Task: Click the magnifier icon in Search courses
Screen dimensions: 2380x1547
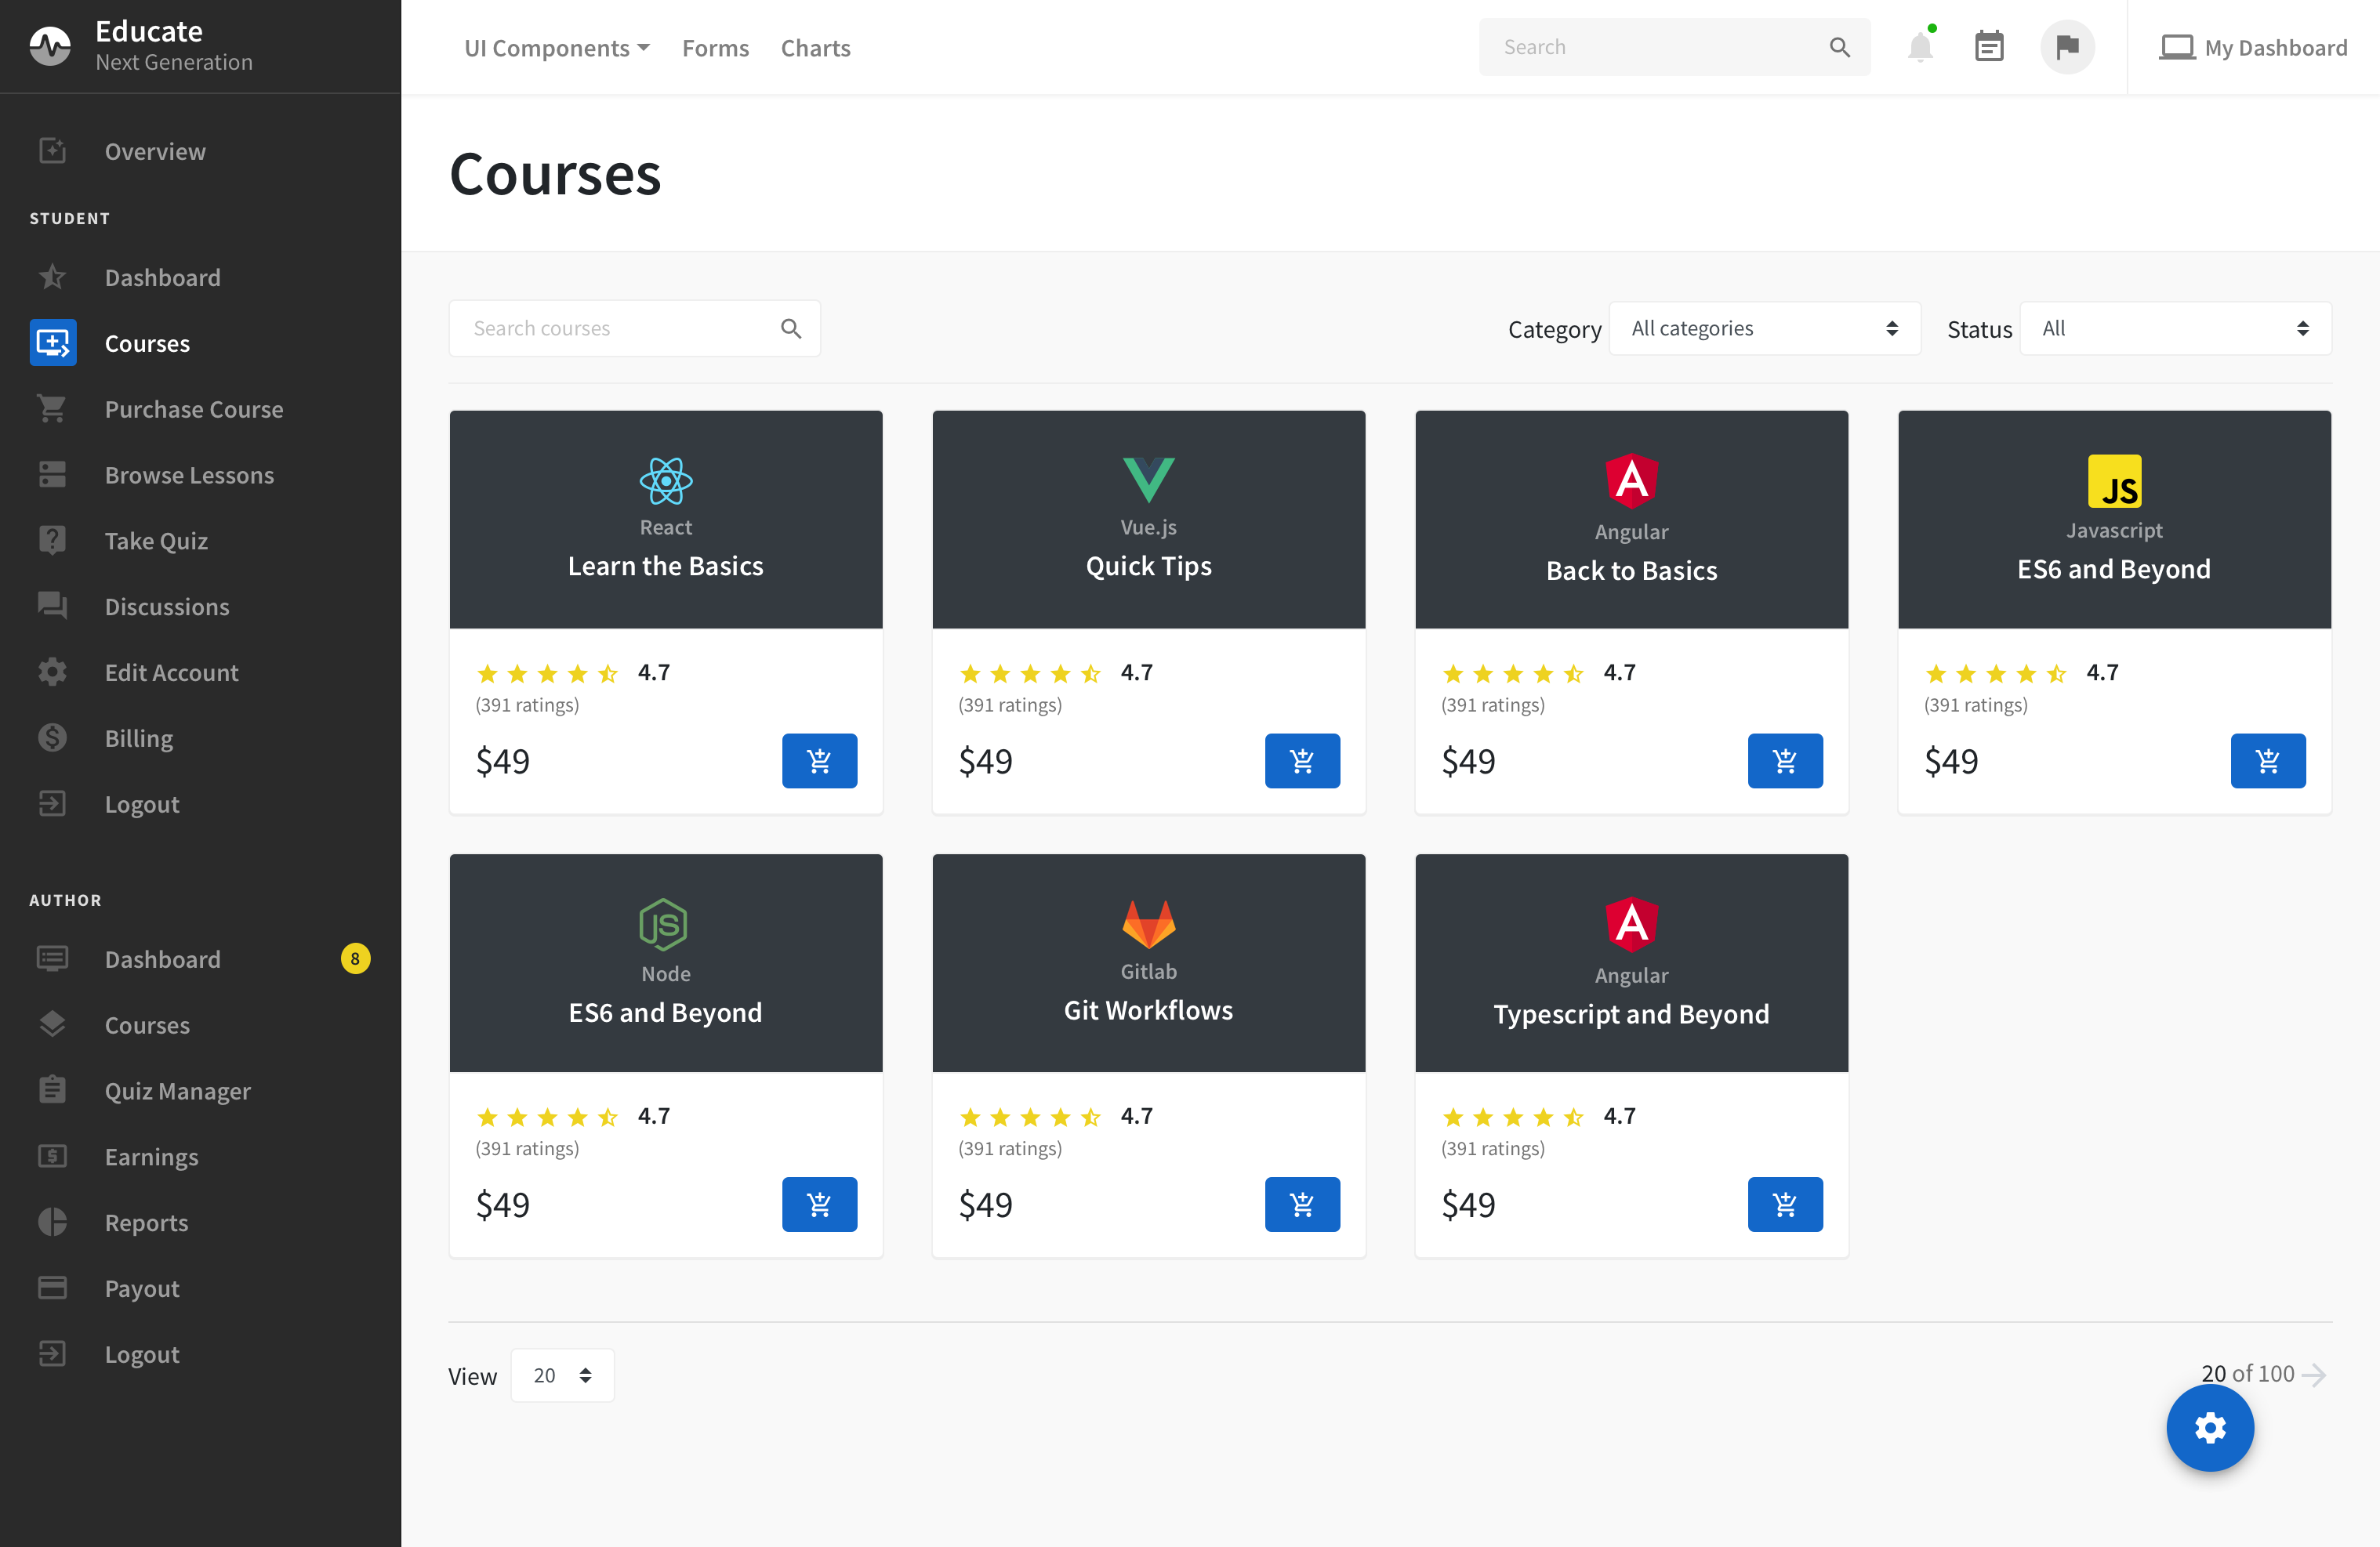Action: (791, 328)
